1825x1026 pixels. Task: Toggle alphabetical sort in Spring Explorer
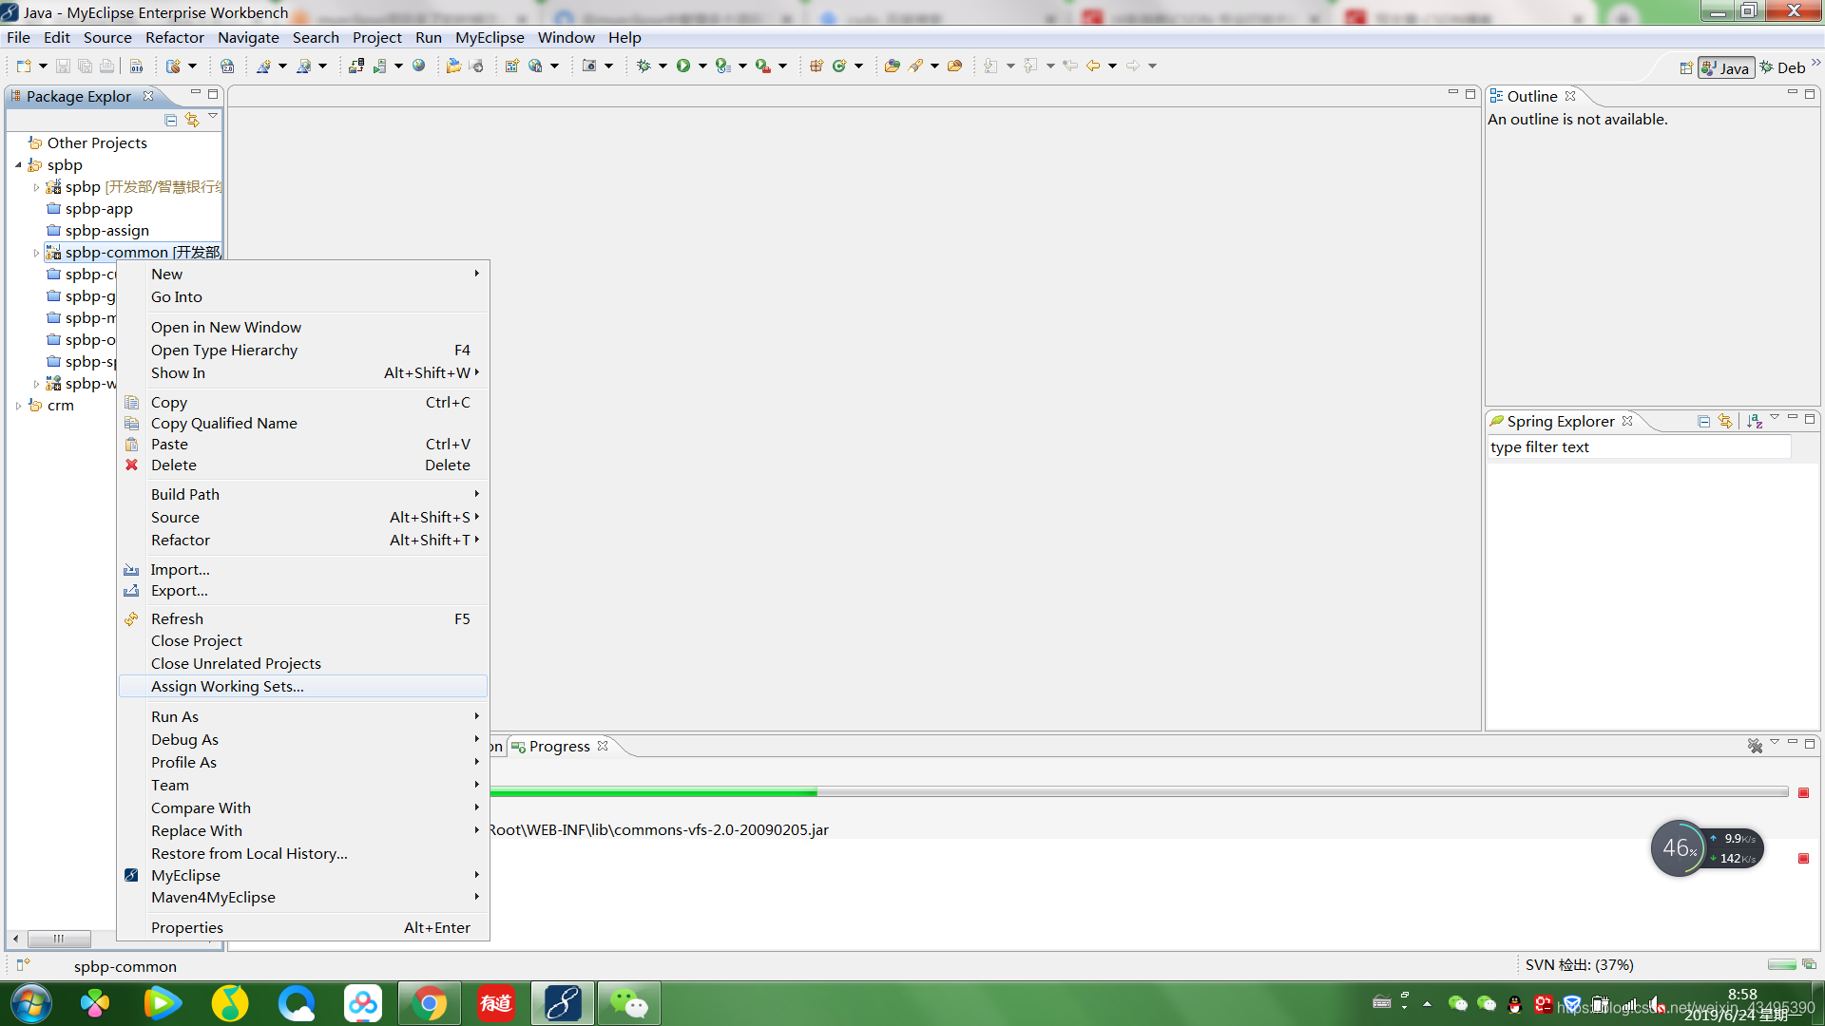pos(1755,421)
